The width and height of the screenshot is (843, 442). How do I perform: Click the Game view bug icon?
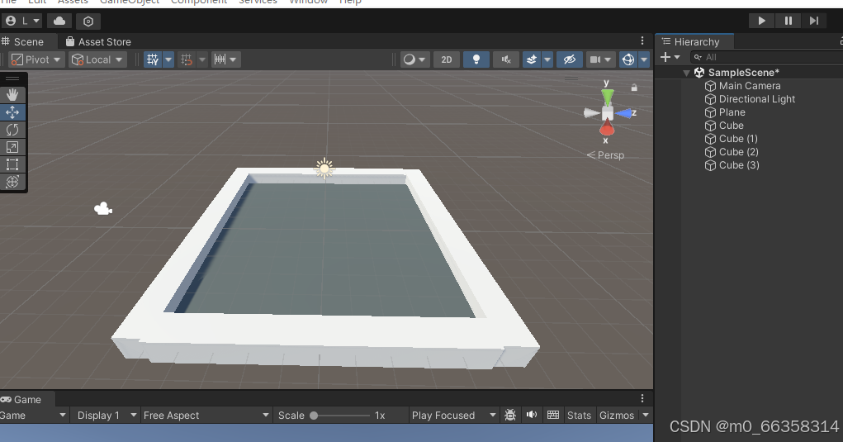pyautogui.click(x=510, y=415)
